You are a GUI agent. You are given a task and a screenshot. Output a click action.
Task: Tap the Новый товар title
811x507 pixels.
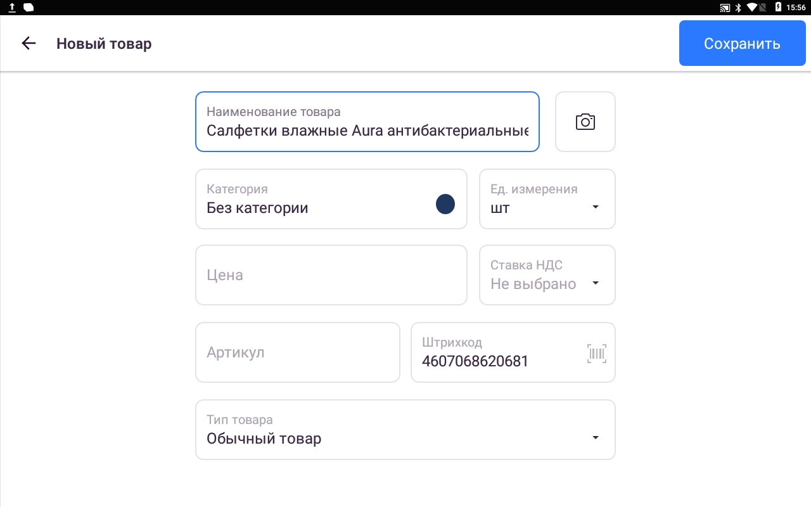coord(104,44)
